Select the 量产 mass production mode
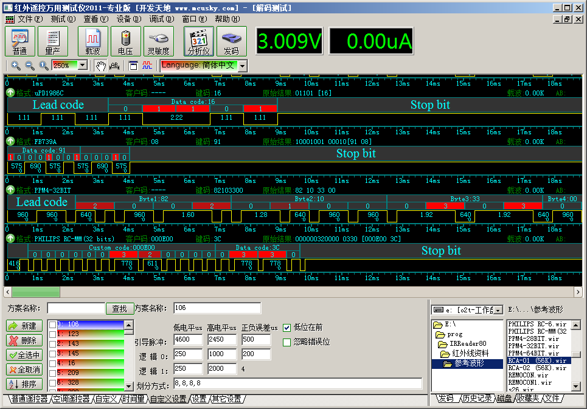The height and width of the screenshot is (409, 587). click(53, 41)
